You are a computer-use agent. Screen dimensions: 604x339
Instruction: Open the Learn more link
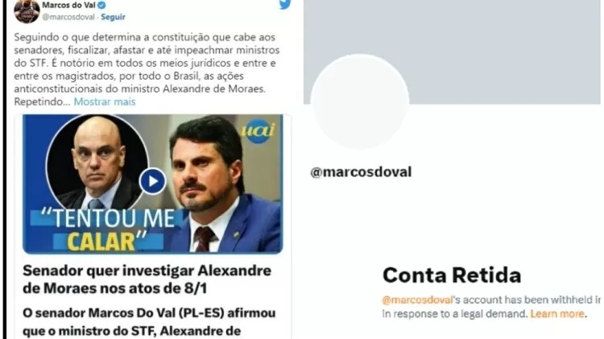point(557,313)
